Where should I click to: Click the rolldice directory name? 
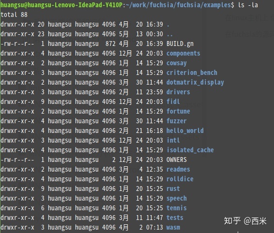tap(180, 179)
